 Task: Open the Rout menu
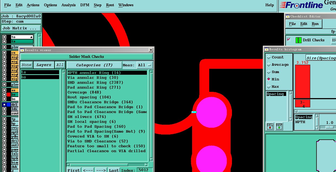click(110, 5)
